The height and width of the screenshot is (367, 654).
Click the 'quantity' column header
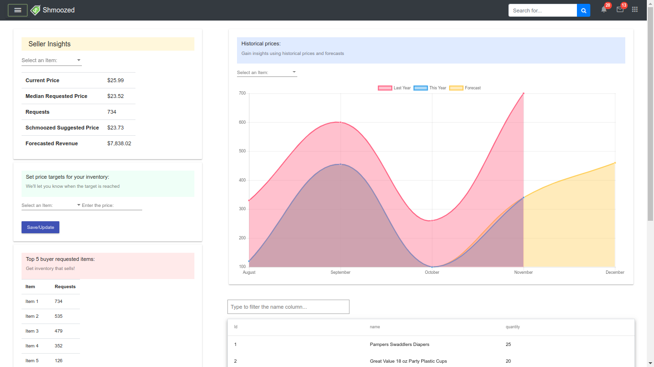point(513,327)
